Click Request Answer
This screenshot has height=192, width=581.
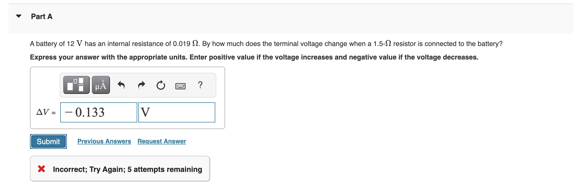coord(161,141)
